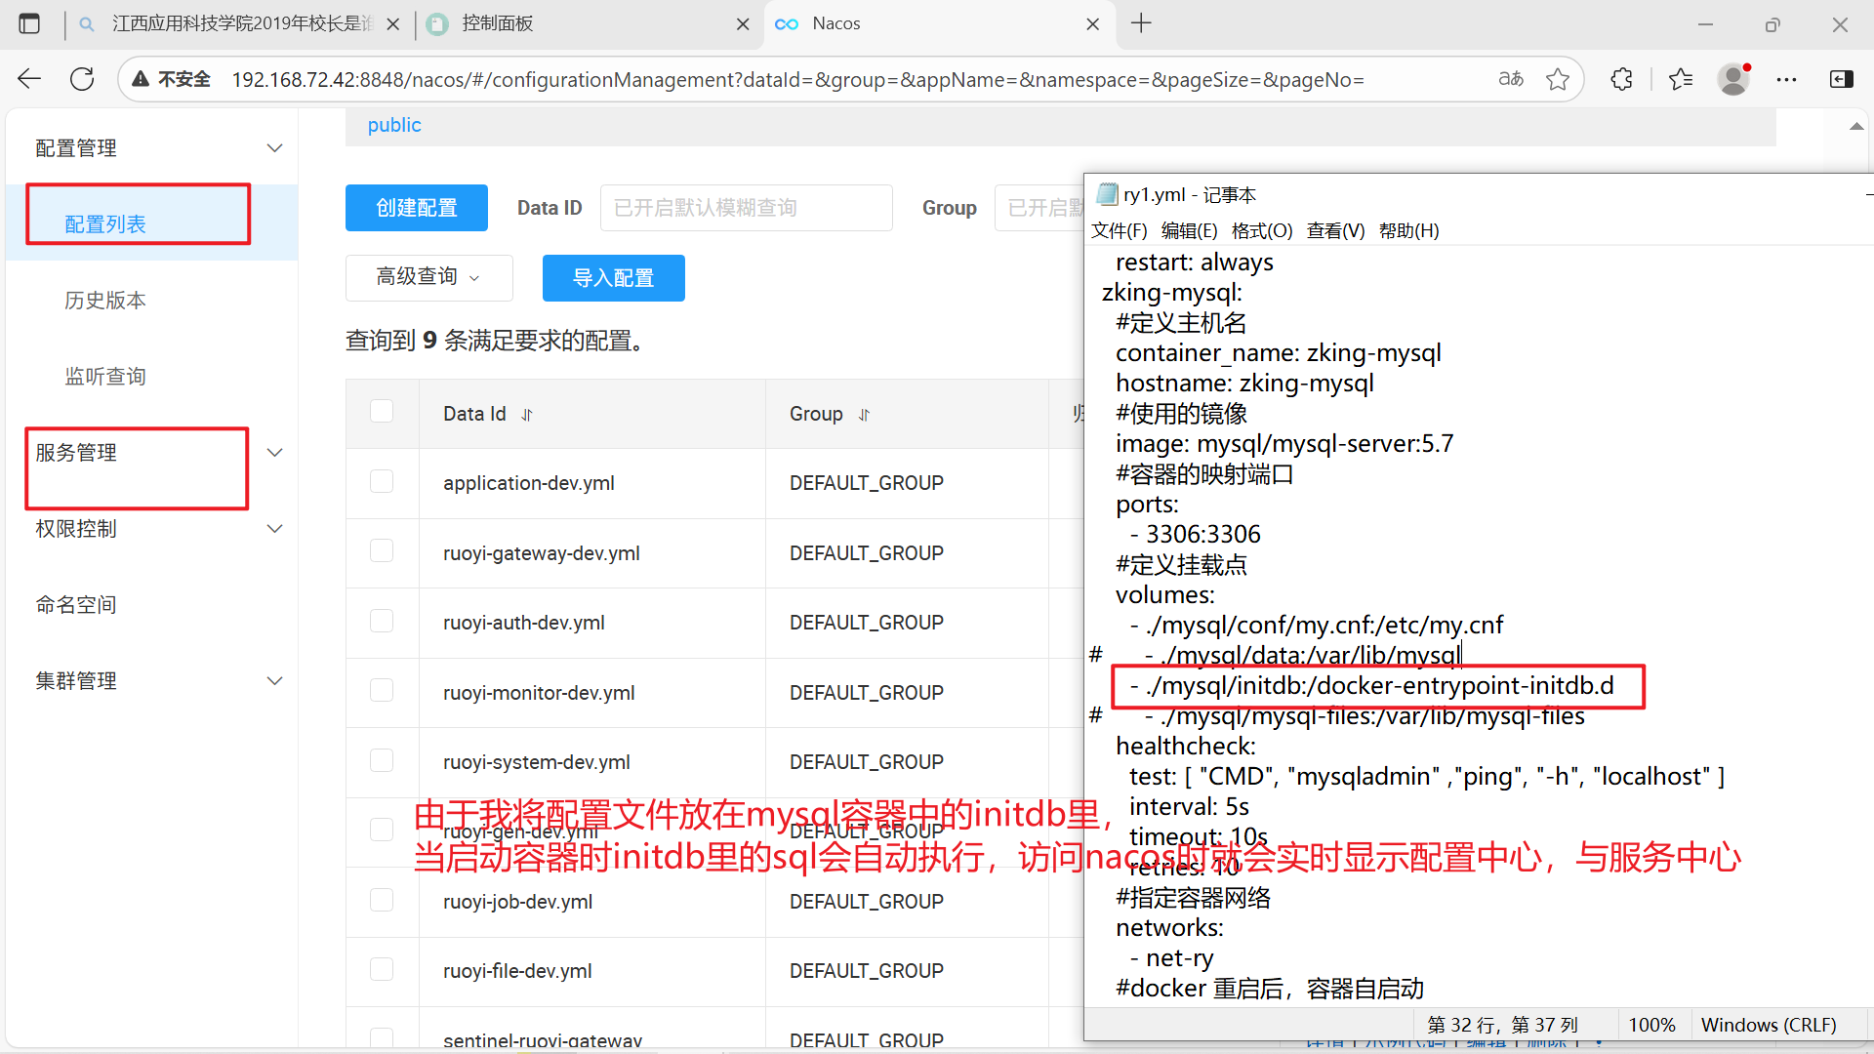Open the browser profile avatar
The height and width of the screenshot is (1054, 1874).
click(1733, 79)
